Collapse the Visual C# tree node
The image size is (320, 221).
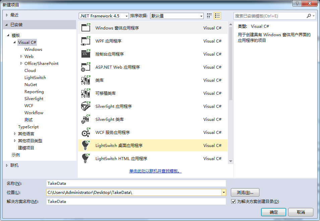click(x=14, y=42)
